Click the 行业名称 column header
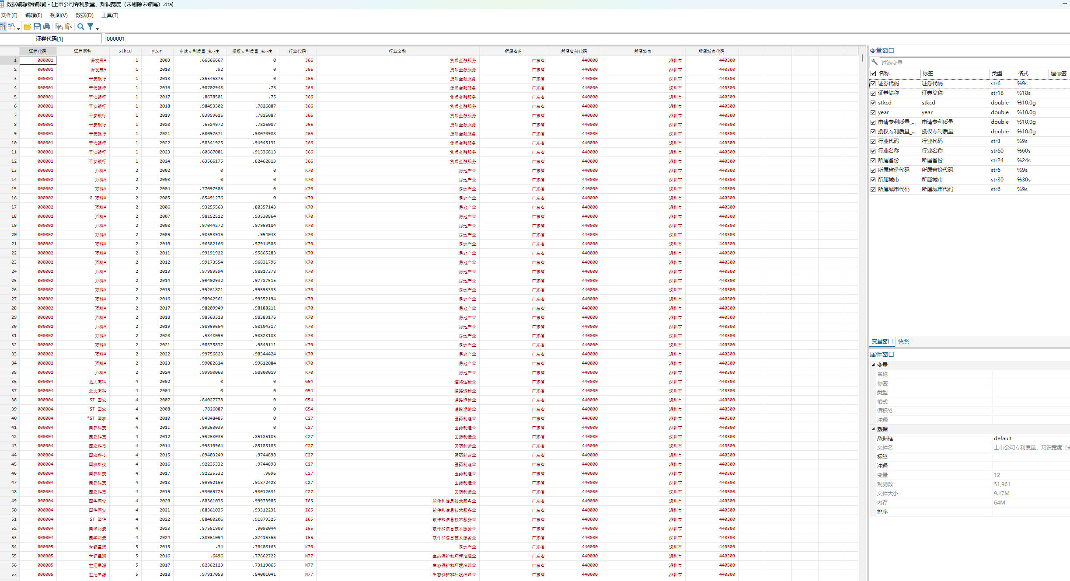The height and width of the screenshot is (581, 1070). click(397, 51)
